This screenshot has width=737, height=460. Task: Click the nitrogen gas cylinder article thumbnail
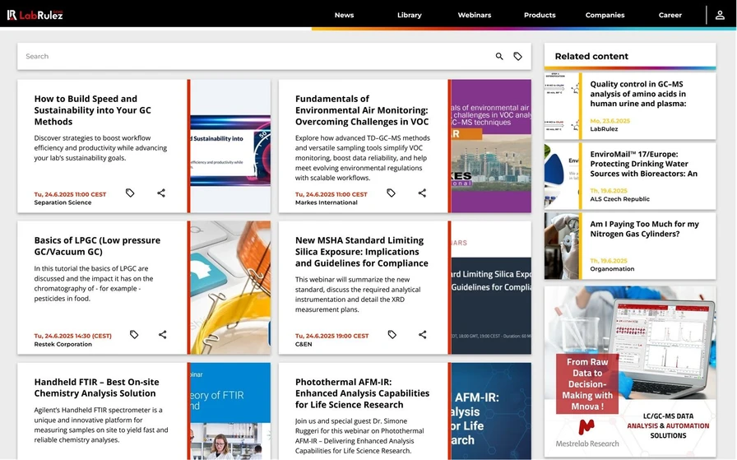562,246
